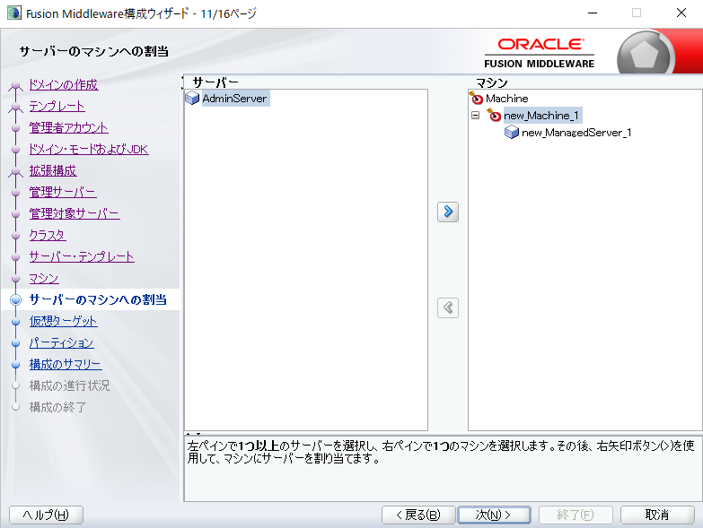Click the AdminServer server icon
Screen dimensions: 703x528
(192, 99)
